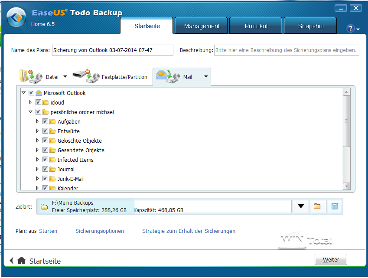The height and width of the screenshot is (278, 368).
Task: Click the home icon in bottom bar
Action: (21, 260)
